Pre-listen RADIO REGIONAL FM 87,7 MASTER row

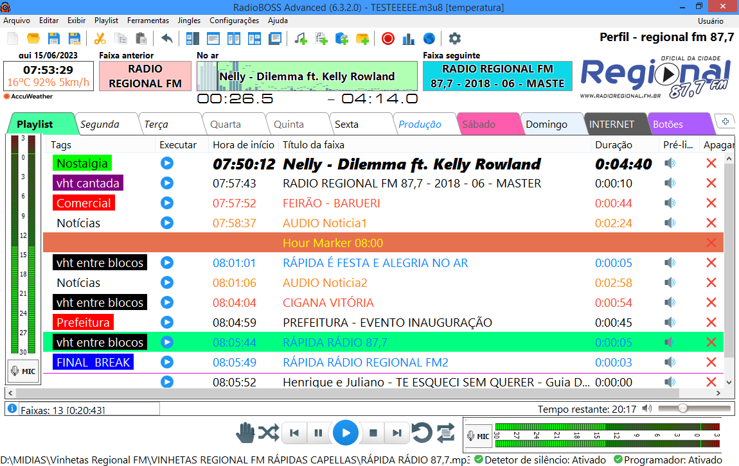[x=670, y=183]
